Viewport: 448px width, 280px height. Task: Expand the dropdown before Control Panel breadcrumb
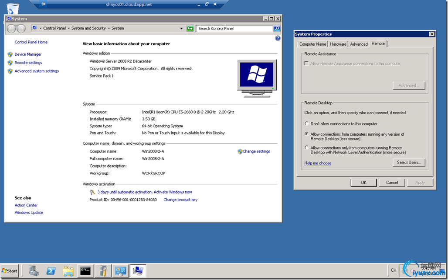coord(41,29)
